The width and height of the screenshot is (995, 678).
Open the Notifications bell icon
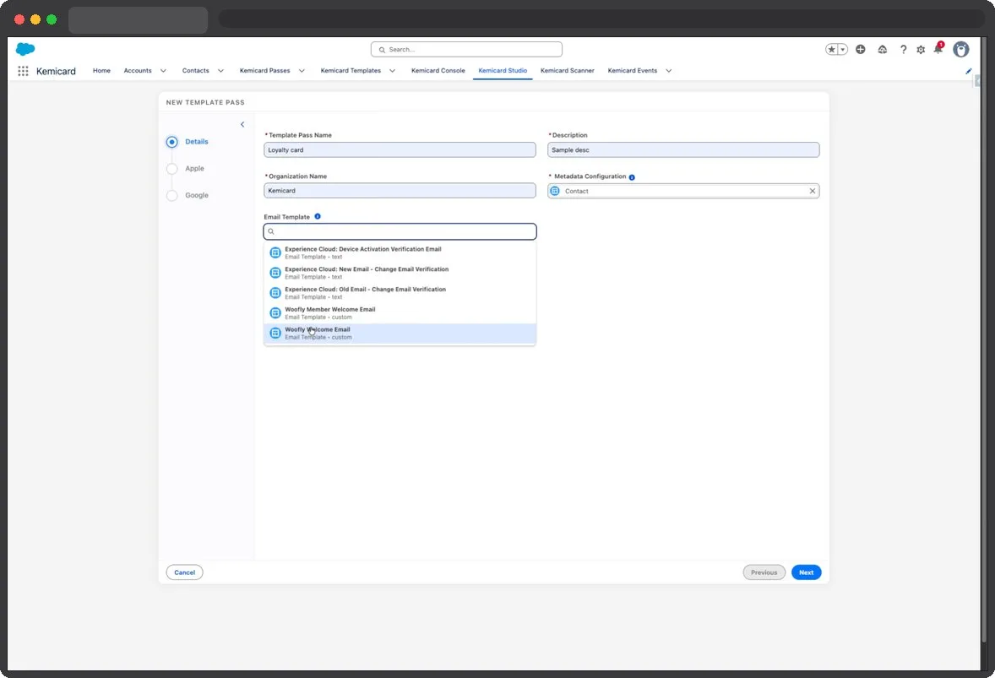click(x=938, y=49)
